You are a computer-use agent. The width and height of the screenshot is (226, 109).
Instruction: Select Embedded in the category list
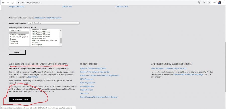coord(19,43)
